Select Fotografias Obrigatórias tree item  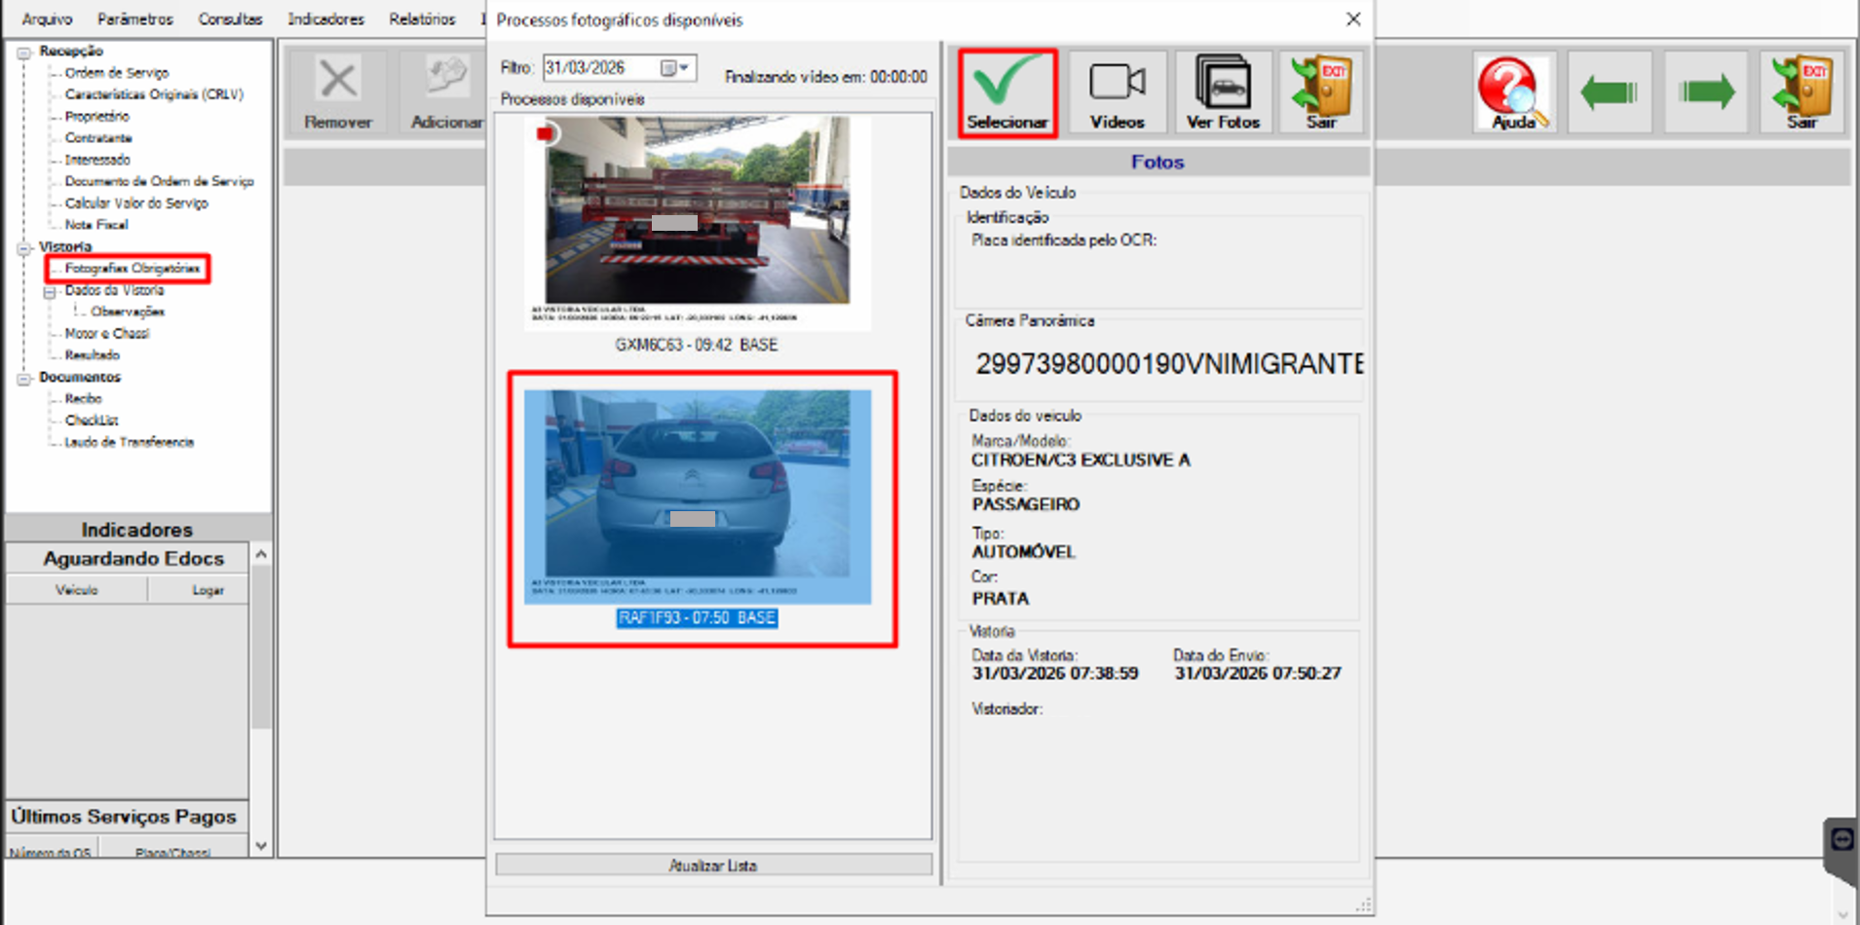tap(132, 268)
